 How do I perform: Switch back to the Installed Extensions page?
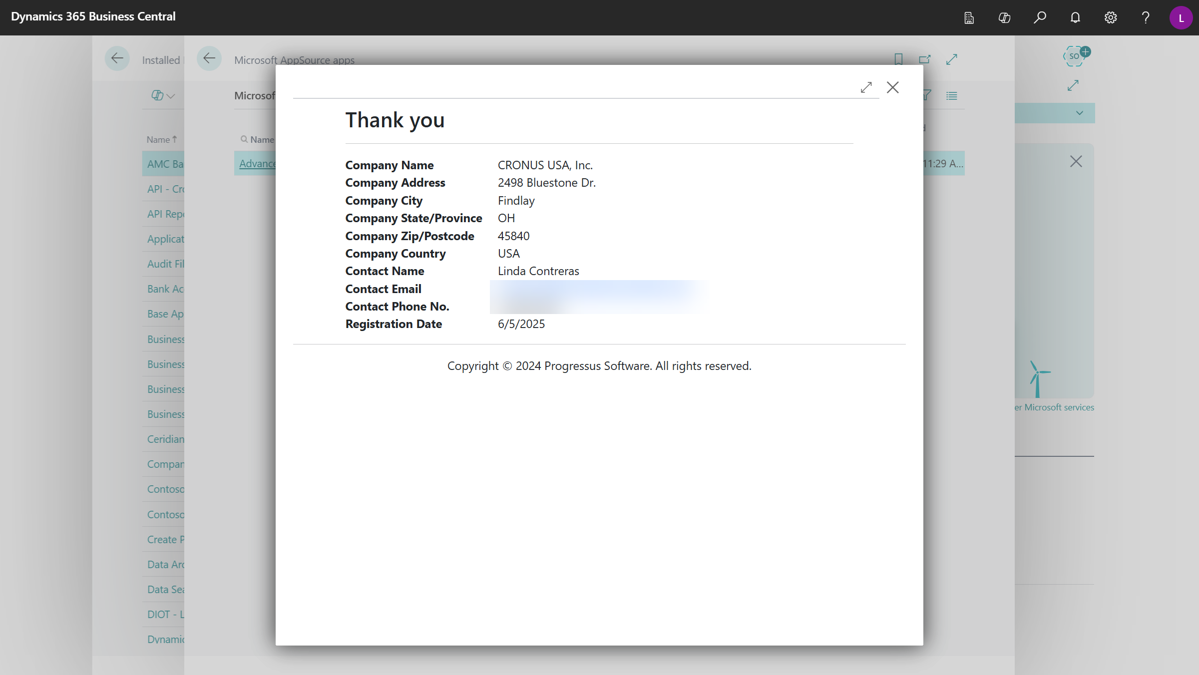pos(117,58)
